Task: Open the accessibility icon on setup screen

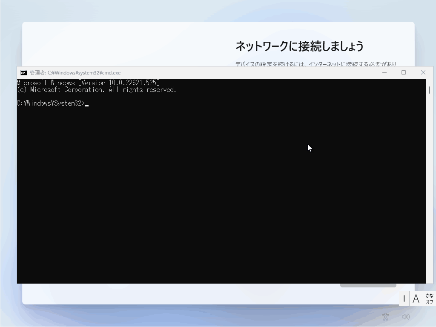Action: (x=385, y=317)
